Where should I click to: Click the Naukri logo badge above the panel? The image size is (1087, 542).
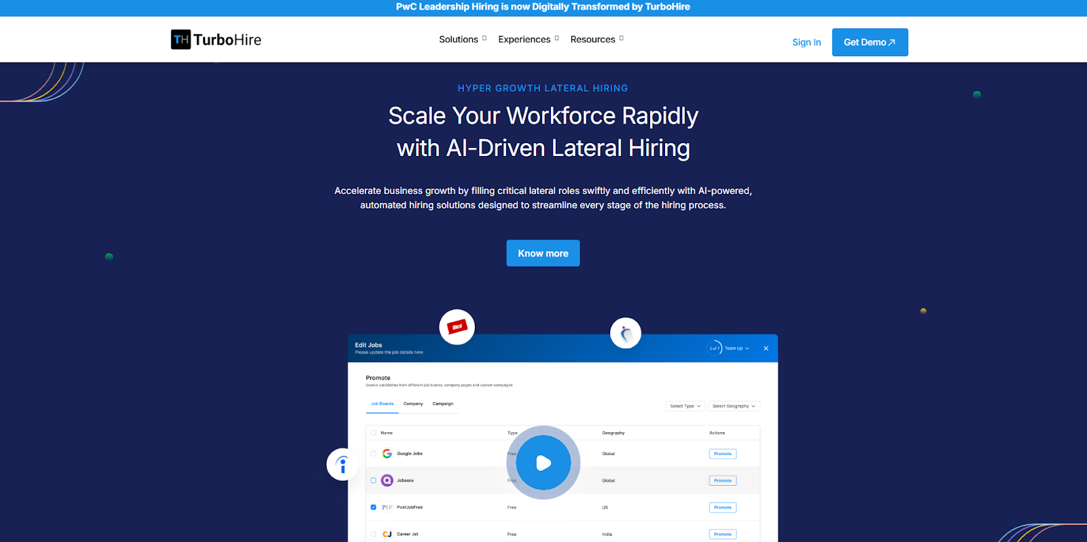[x=626, y=333]
